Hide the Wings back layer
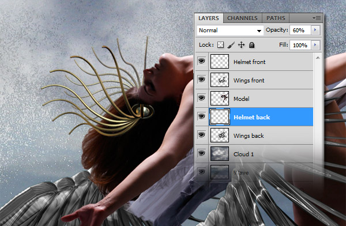346x226 pixels. coord(201,135)
